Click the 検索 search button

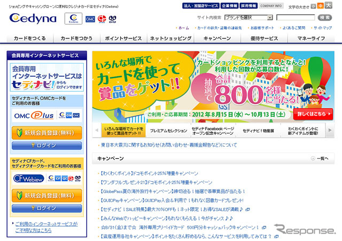325,18
